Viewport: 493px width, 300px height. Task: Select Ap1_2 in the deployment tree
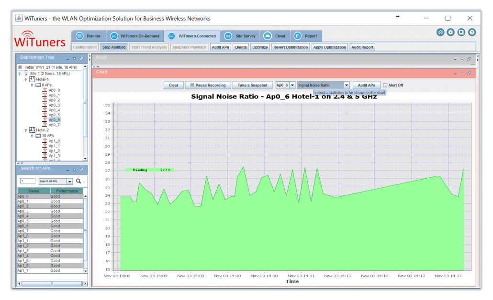[x=54, y=151]
